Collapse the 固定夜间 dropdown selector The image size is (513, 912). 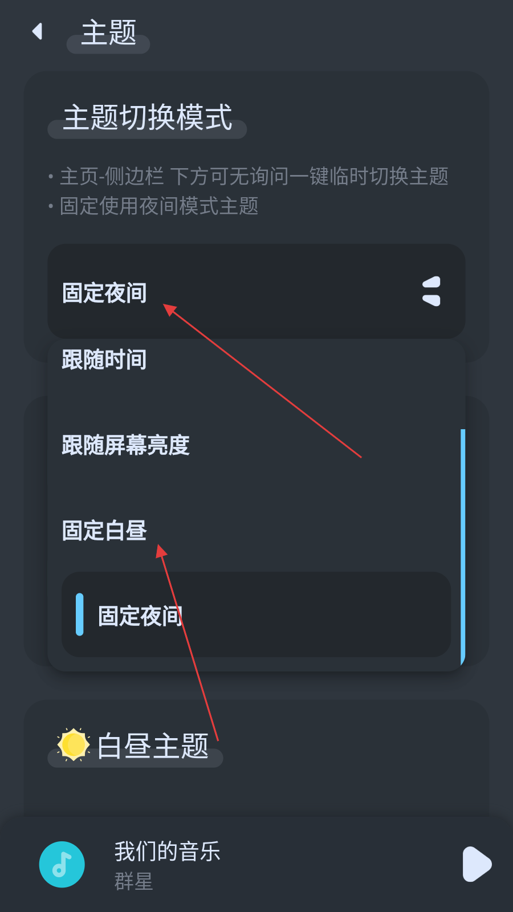(256, 291)
